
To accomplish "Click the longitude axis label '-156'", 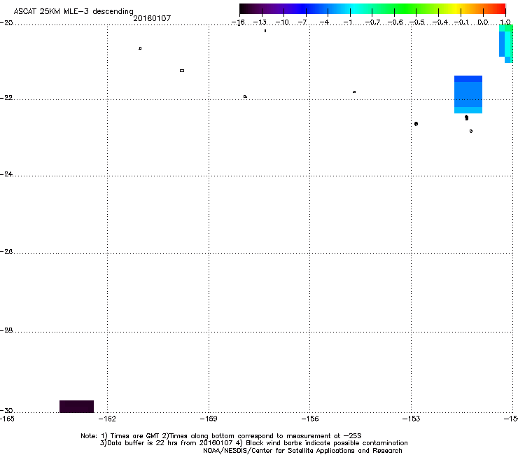I will (x=310, y=419).
